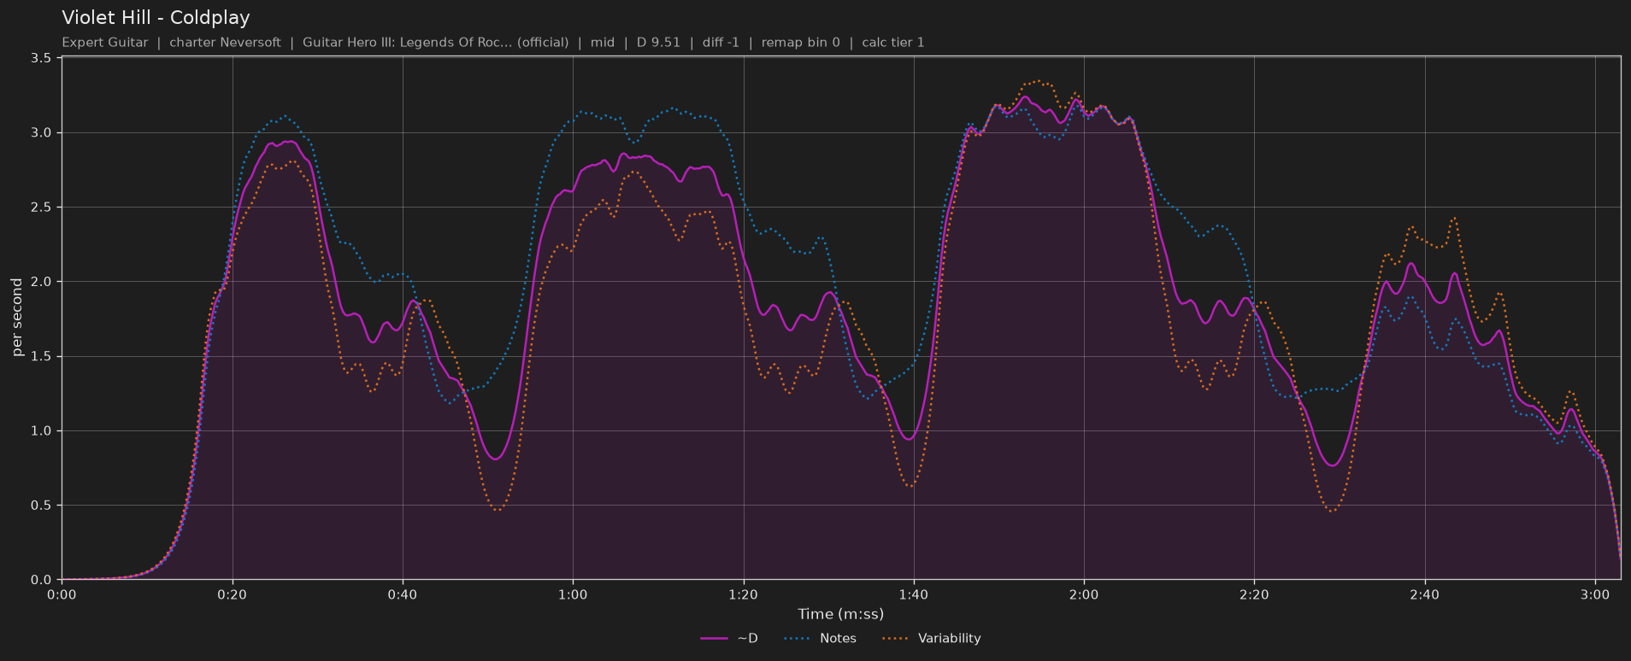This screenshot has height=661, width=1631.
Task: Click the '1:40' x-axis tick label
Action: pyautogui.click(x=913, y=594)
